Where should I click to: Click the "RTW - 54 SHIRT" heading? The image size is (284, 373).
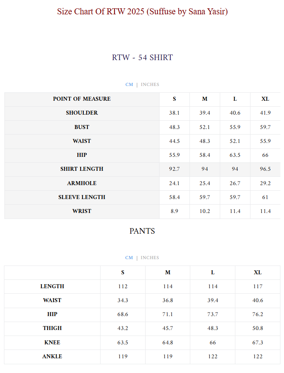[x=142, y=58]
